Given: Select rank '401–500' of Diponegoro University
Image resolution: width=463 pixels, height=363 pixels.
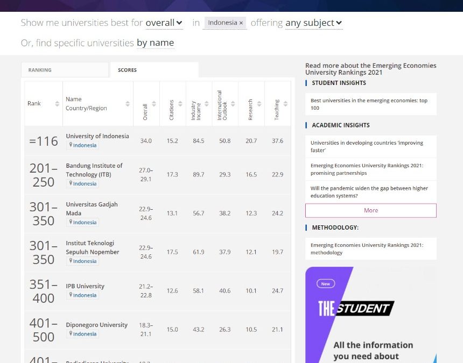Looking at the screenshot, I should coord(44,330).
